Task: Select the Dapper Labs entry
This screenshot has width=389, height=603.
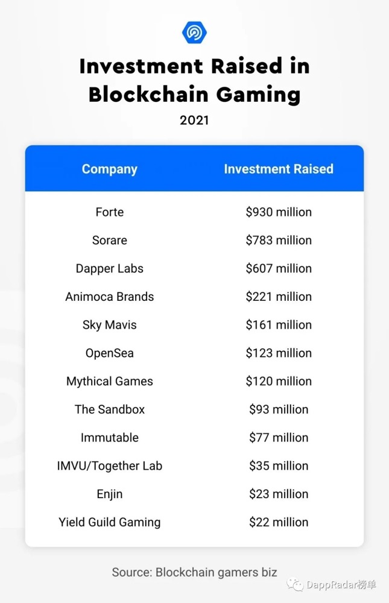Action: (110, 268)
